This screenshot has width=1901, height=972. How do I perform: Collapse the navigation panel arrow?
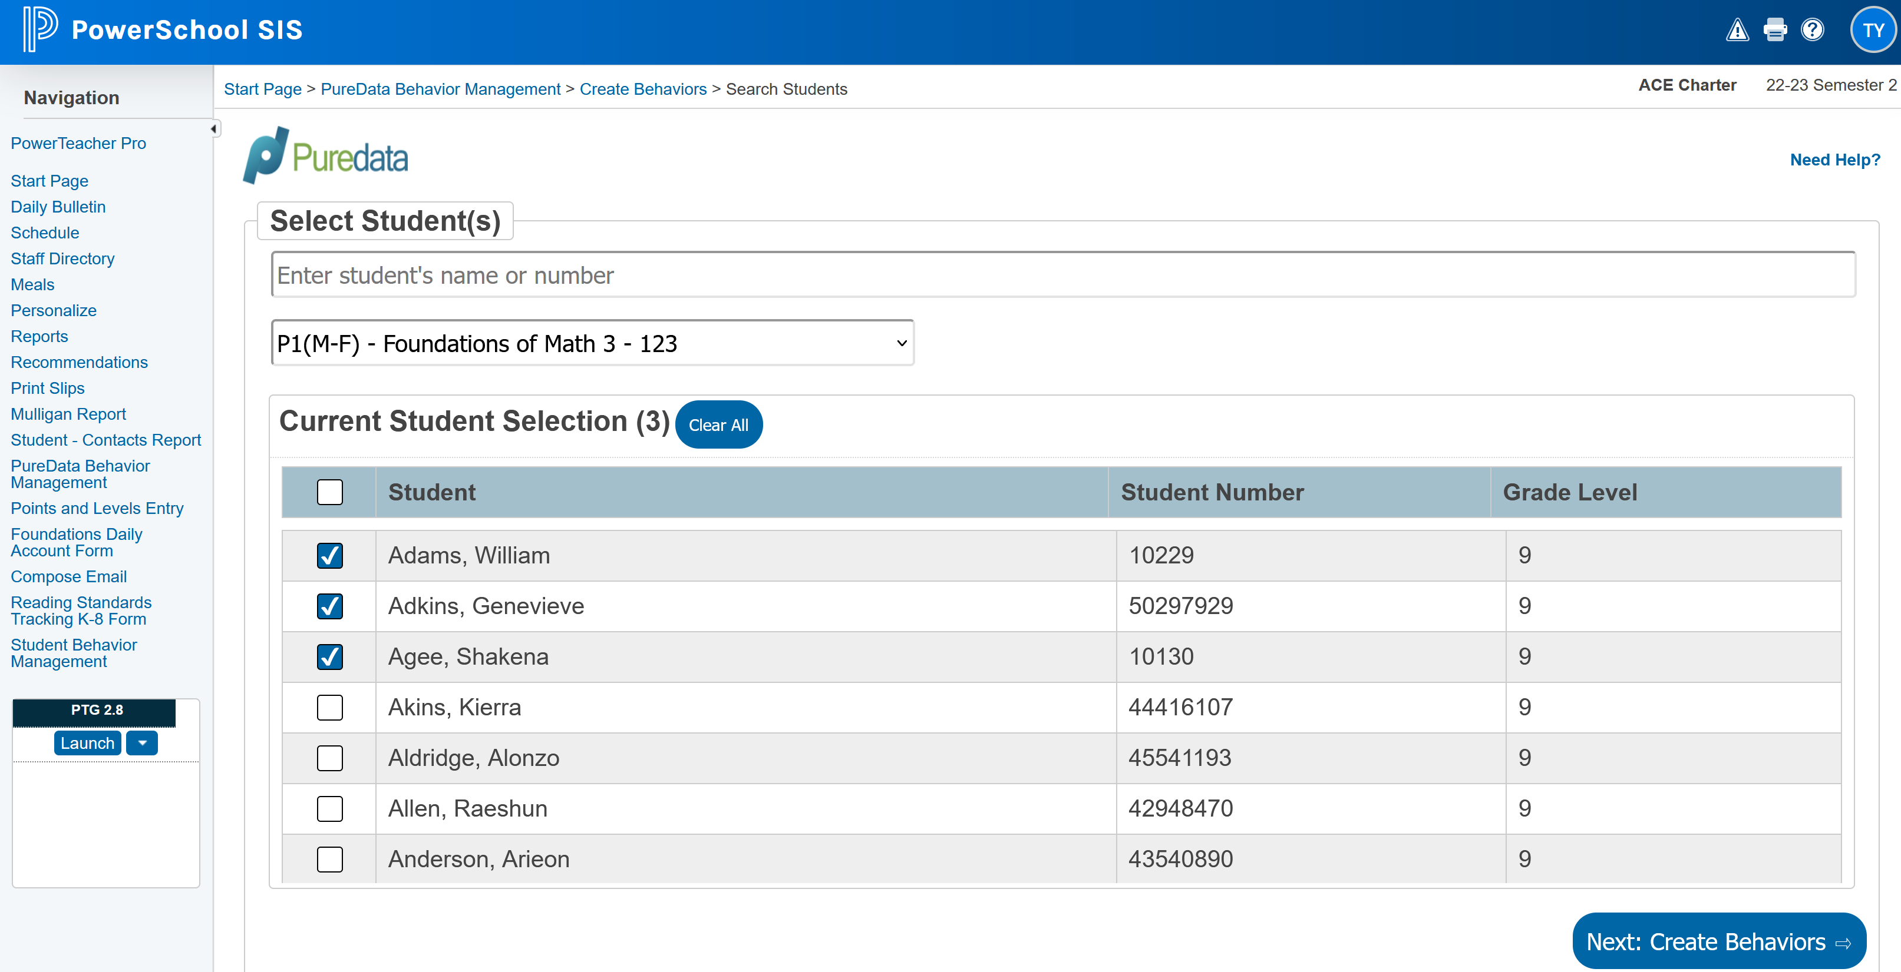pyautogui.click(x=214, y=129)
